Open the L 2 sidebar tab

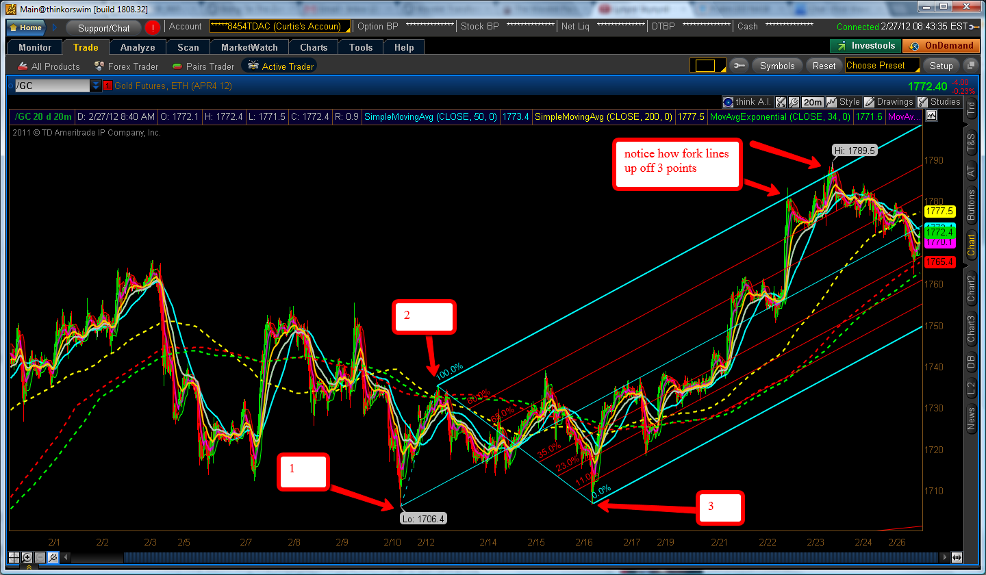[x=970, y=389]
